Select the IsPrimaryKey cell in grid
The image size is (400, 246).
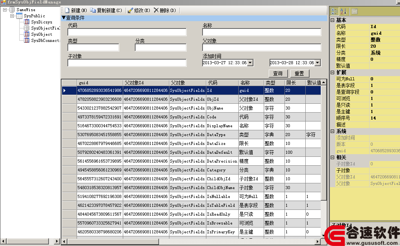(x=222, y=232)
